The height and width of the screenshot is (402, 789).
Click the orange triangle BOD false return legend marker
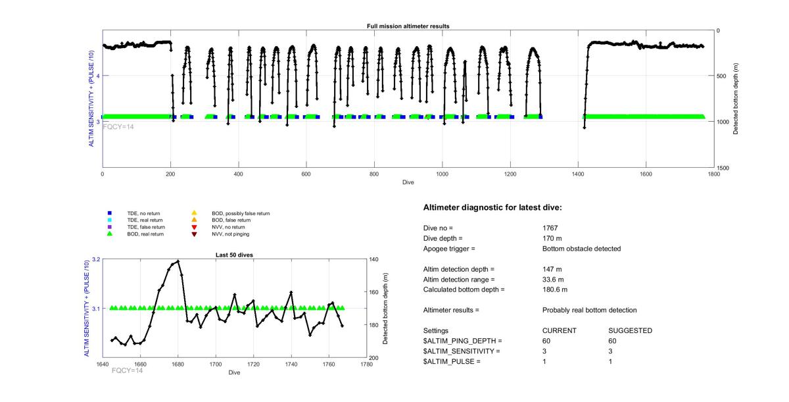tap(194, 220)
